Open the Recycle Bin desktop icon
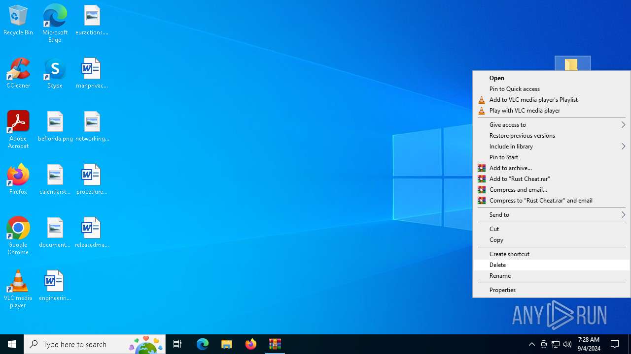This screenshot has width=631, height=354. pyautogui.click(x=18, y=21)
